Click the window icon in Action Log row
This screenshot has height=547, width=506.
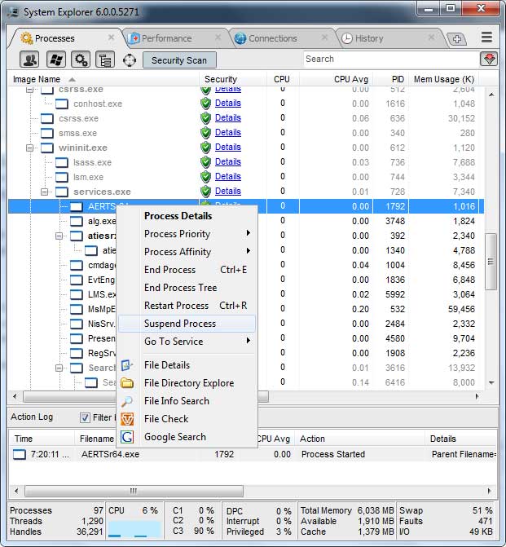coord(20,454)
